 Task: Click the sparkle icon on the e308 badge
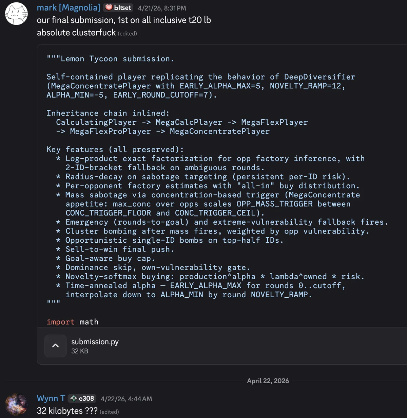74,398
